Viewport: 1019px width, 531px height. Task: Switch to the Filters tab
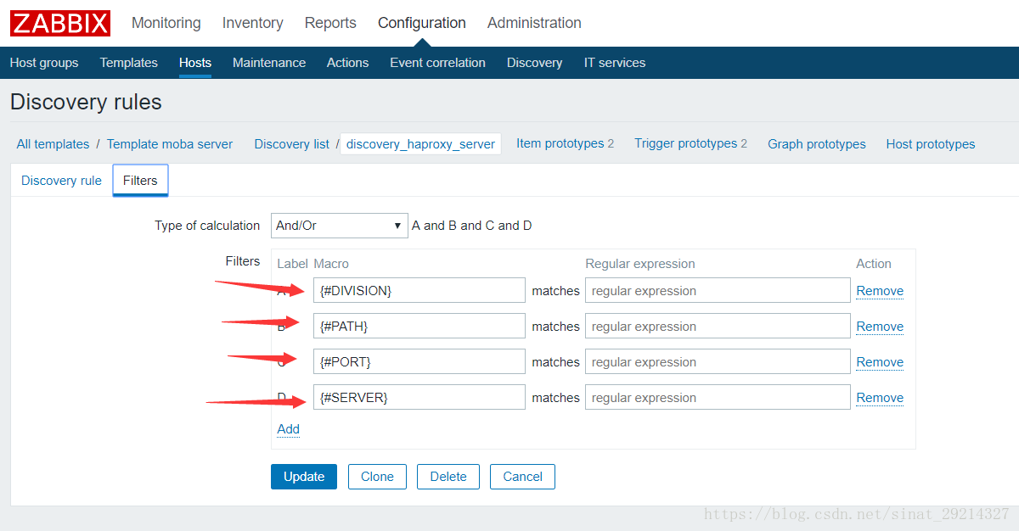tap(140, 181)
